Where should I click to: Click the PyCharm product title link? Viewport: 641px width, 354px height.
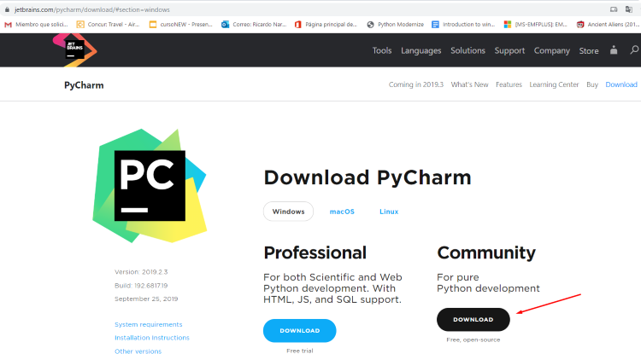click(84, 85)
